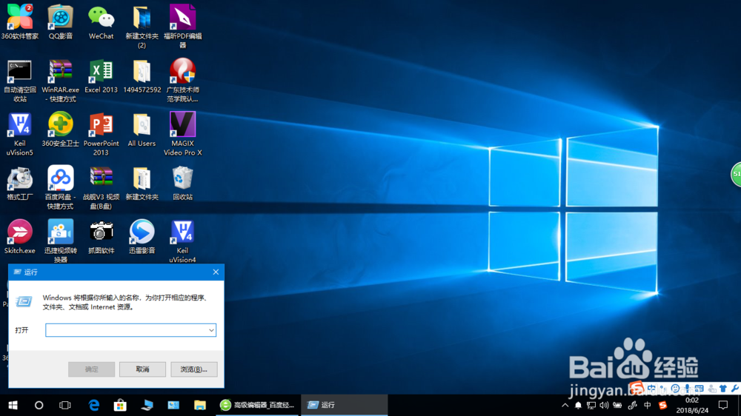Select the 运行 taskbar button

(x=344, y=405)
